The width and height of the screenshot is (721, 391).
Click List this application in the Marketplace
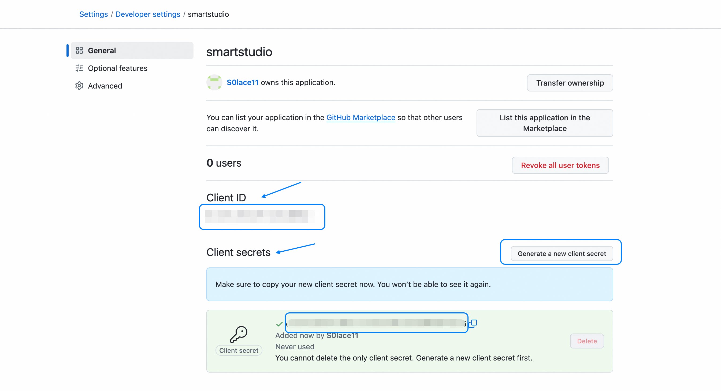545,123
